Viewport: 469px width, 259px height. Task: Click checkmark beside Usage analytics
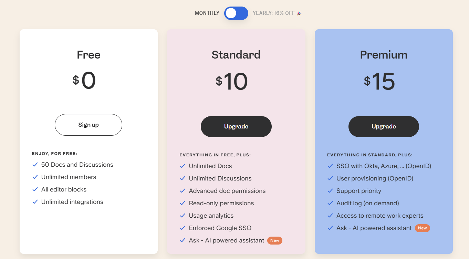[183, 216]
